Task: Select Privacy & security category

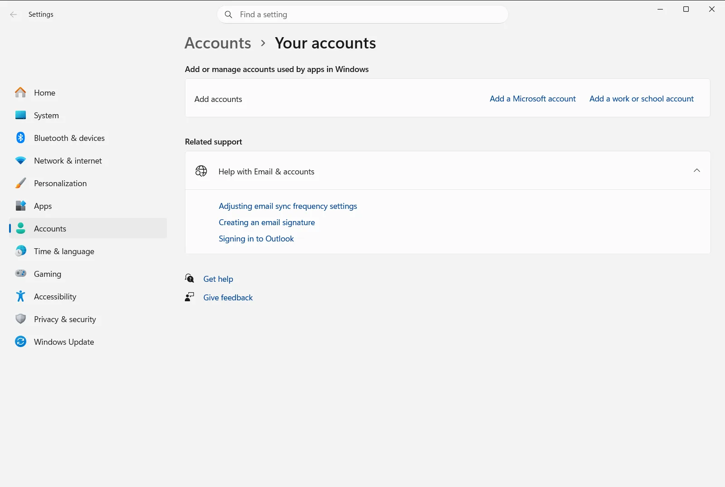Action: coord(88,319)
